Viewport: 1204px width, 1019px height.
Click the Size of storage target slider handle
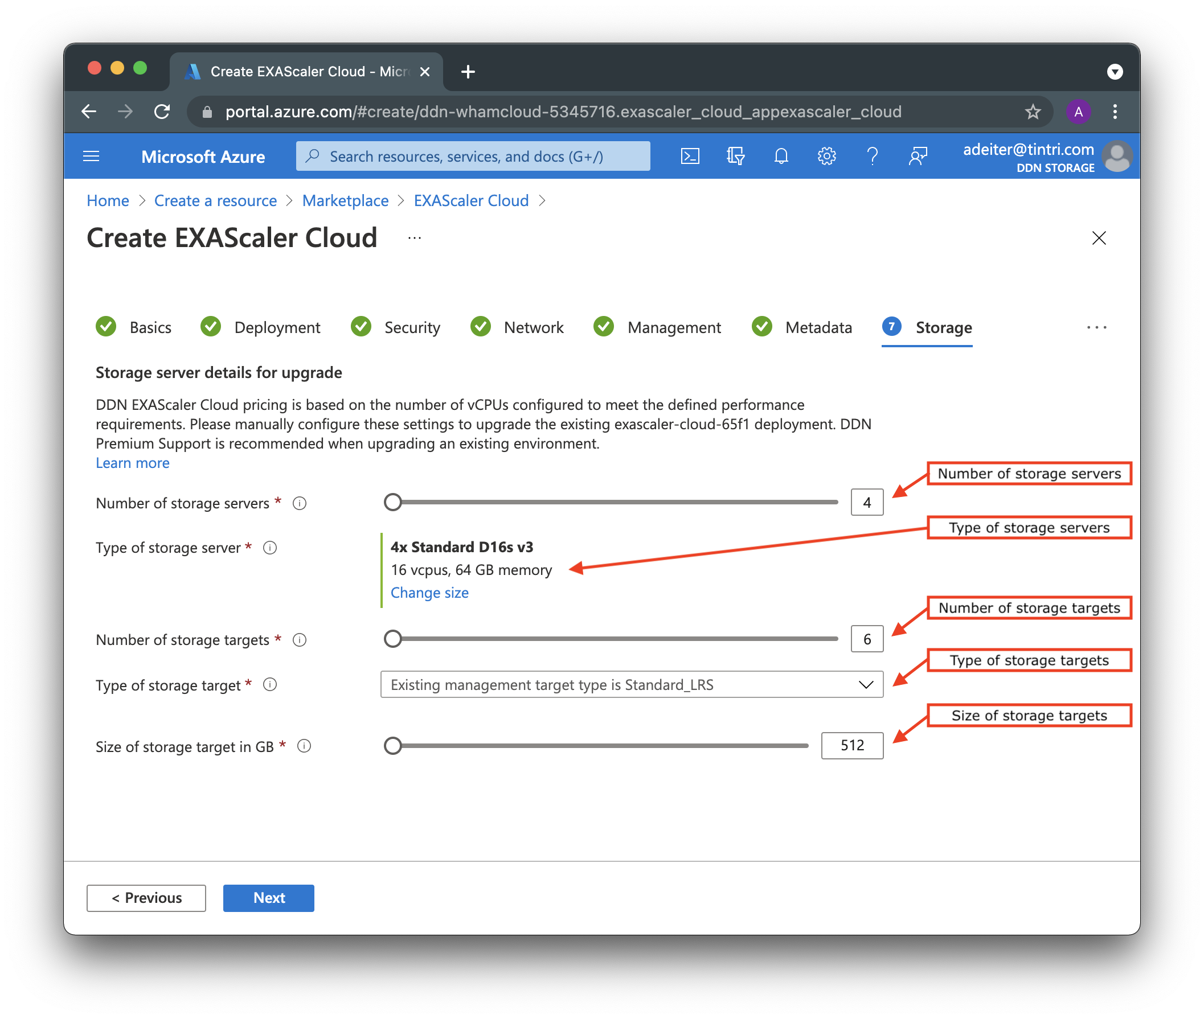pyautogui.click(x=393, y=746)
